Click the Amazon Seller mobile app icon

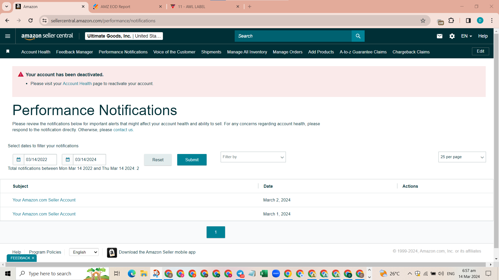[112, 253]
